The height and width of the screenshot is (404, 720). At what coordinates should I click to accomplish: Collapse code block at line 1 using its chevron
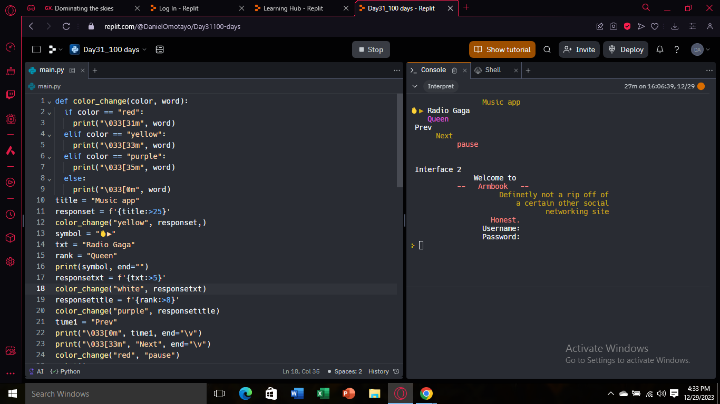point(48,100)
